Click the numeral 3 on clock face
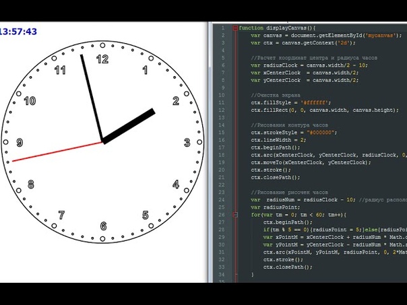The width and height of the screenshot is (407, 305). (187, 143)
